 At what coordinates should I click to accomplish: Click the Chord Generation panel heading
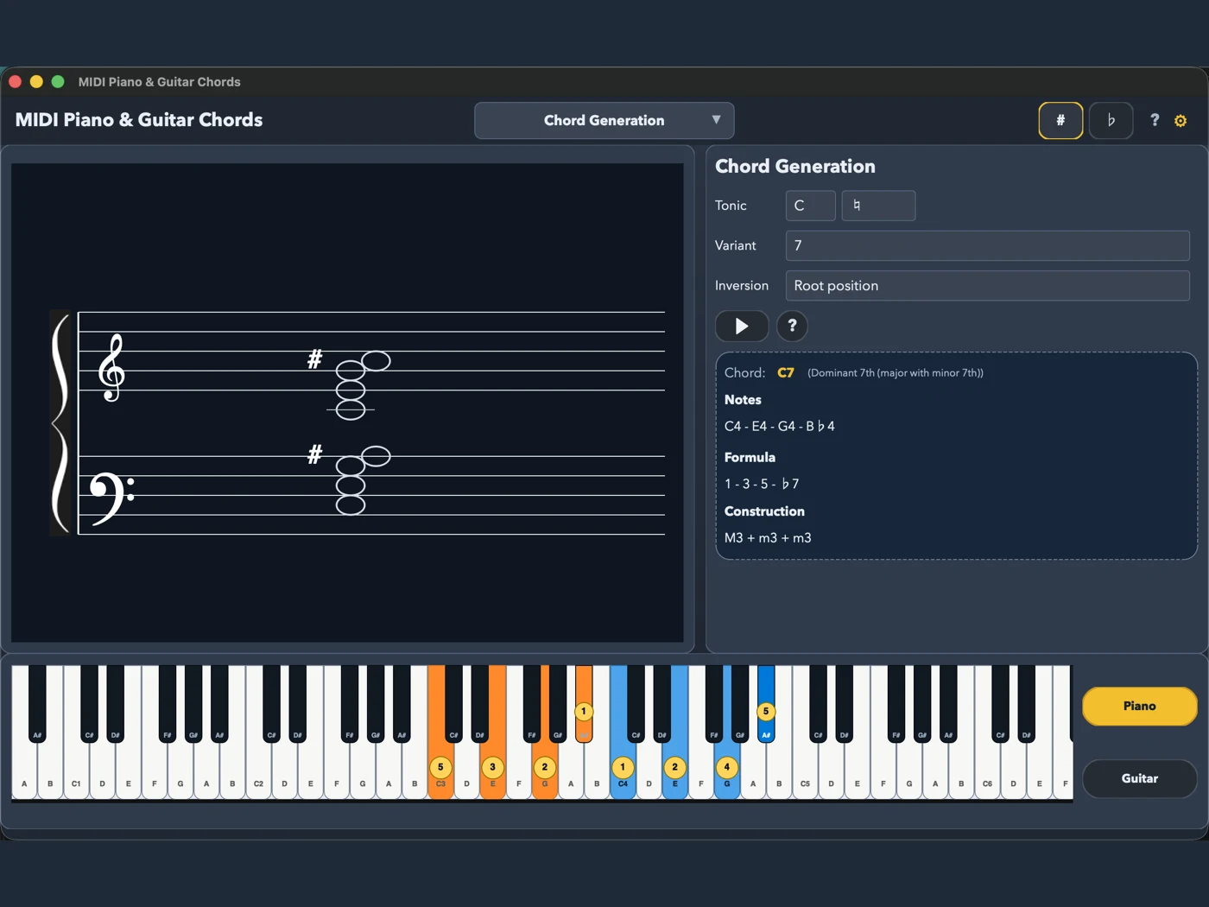coord(795,167)
